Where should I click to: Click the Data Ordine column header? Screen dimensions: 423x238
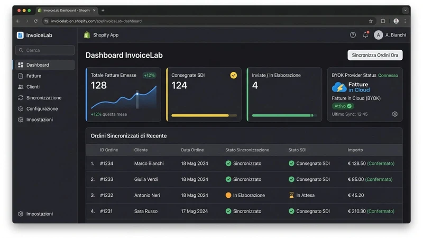tap(192, 150)
